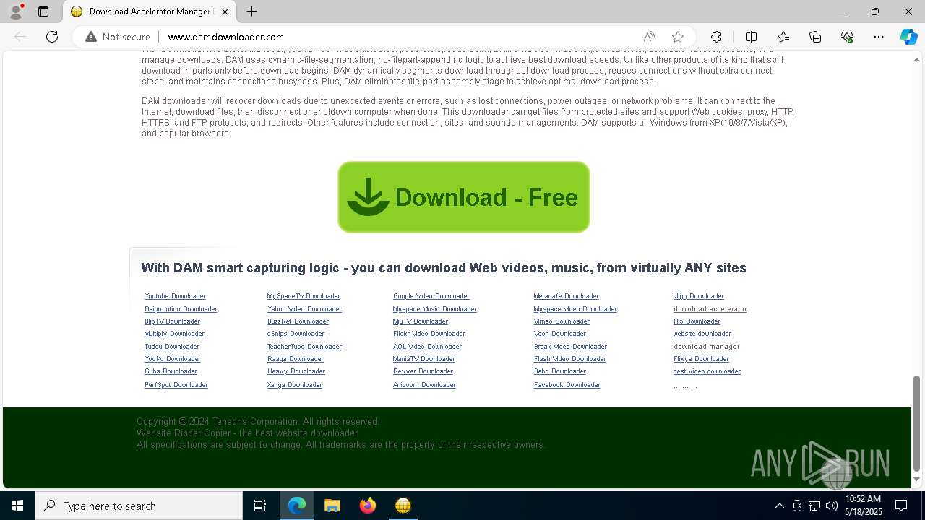The image size is (925, 520).
Task: Open the Extensions puzzle icon
Action: click(716, 37)
